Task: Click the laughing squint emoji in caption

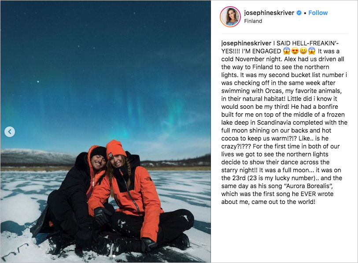Action: tap(303, 51)
